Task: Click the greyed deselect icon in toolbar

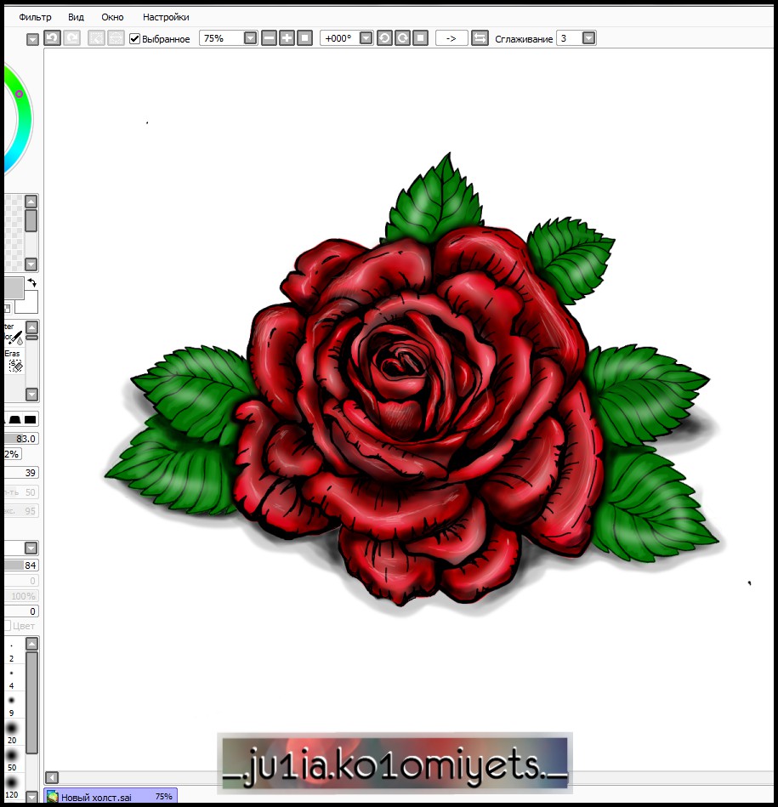Action: pos(96,38)
